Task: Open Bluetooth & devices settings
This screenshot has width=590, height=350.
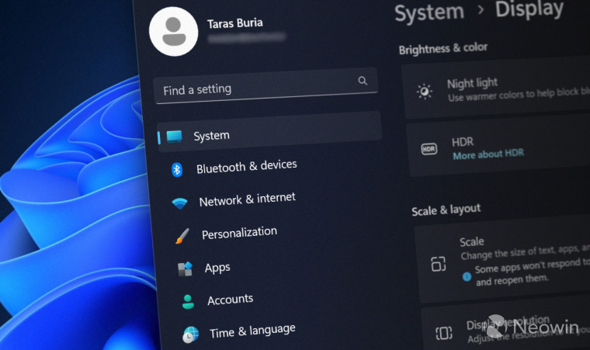Action: tap(246, 166)
